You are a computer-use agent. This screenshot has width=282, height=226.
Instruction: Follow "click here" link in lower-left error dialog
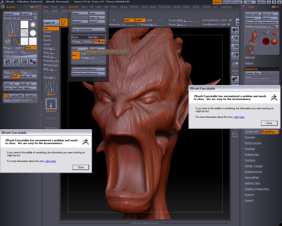(51, 161)
